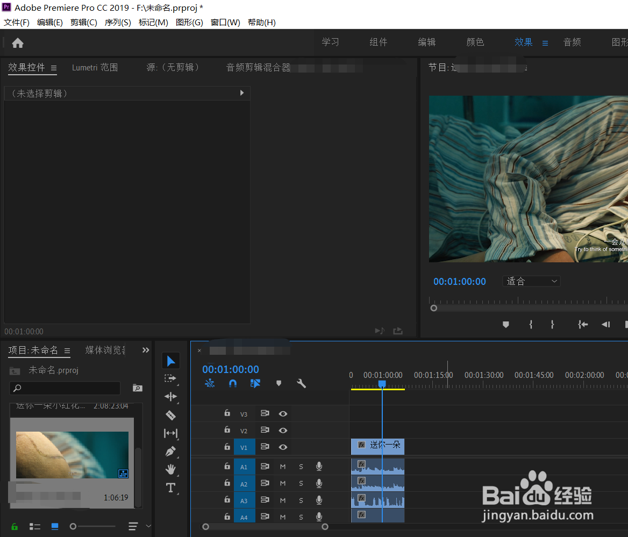Add a marker in the timeline
628x537 pixels.
[279, 384]
